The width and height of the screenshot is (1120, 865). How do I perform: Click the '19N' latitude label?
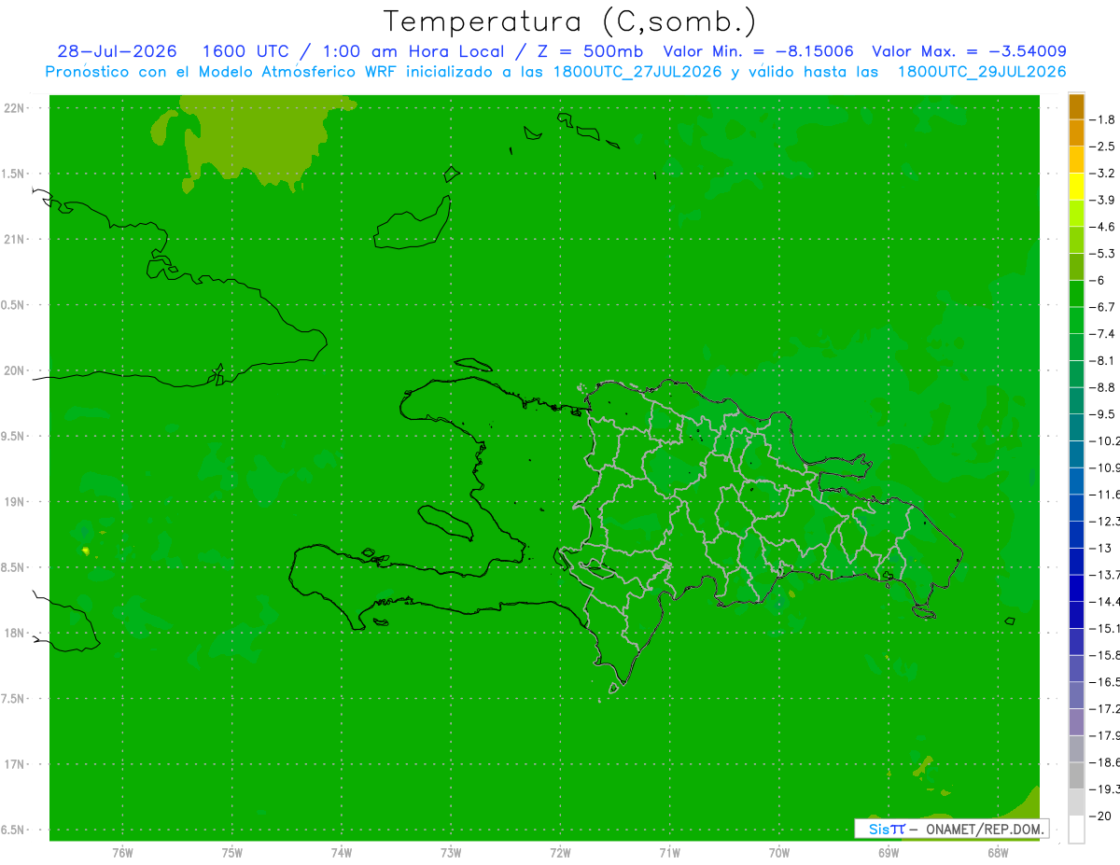click(15, 501)
